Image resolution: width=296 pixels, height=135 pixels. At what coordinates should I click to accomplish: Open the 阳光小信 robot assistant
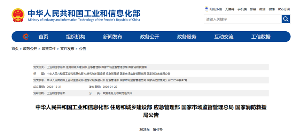[213, 9]
